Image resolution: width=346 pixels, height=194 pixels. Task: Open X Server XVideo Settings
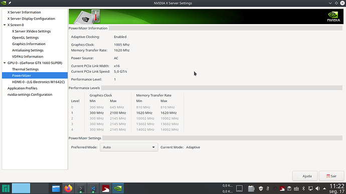click(31, 32)
